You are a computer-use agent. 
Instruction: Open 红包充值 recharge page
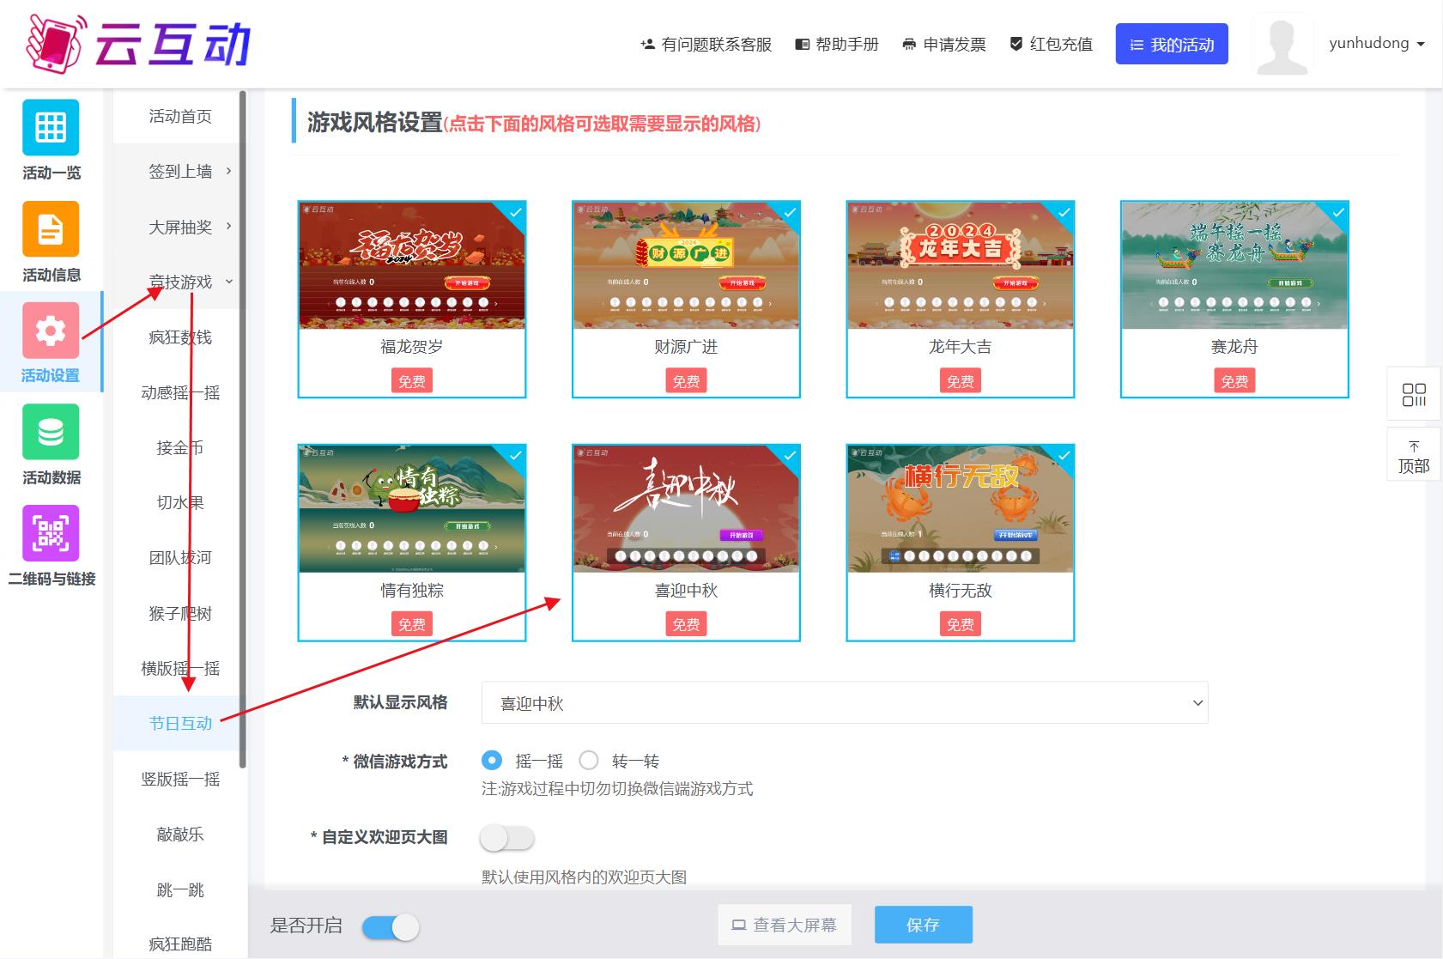pos(1051,45)
